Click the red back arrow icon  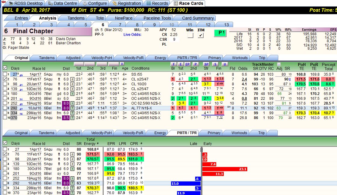coord(3,2)
